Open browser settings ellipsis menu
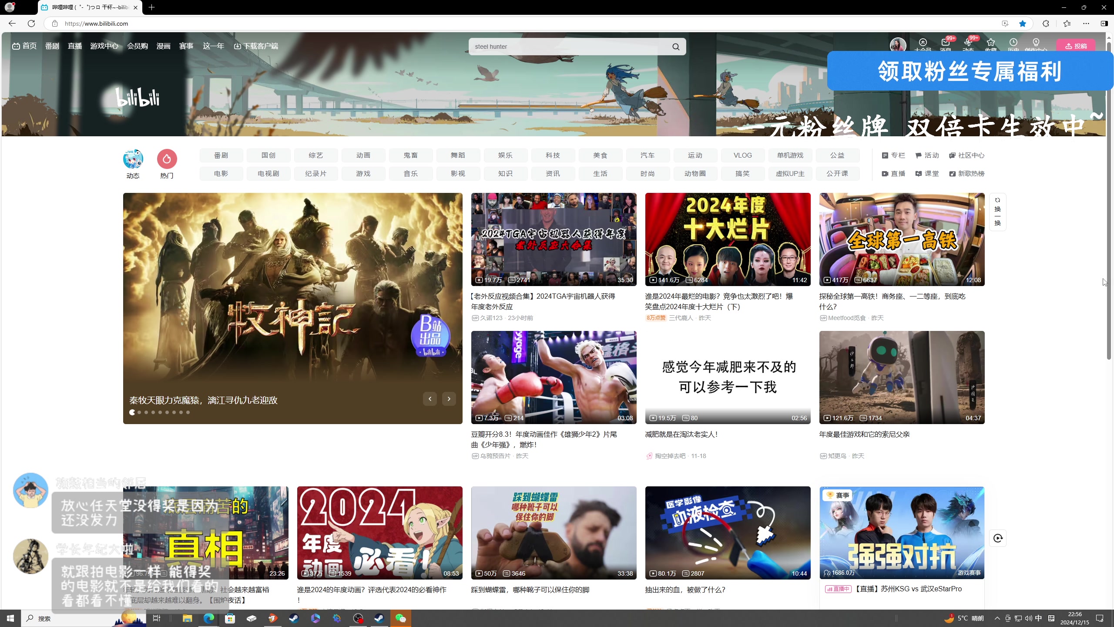This screenshot has width=1114, height=627. click(1086, 24)
